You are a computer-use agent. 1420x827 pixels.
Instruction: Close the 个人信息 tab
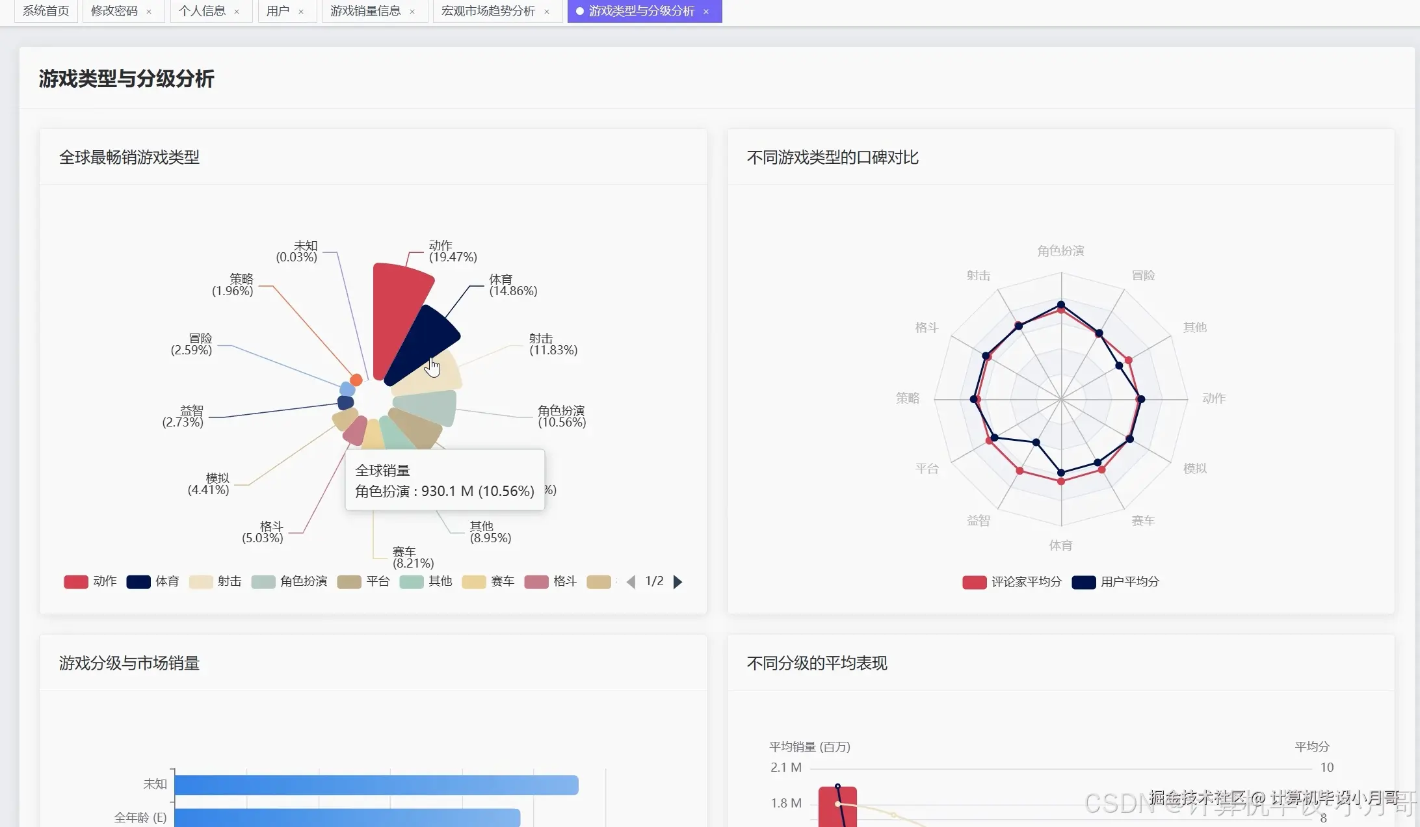click(x=237, y=12)
